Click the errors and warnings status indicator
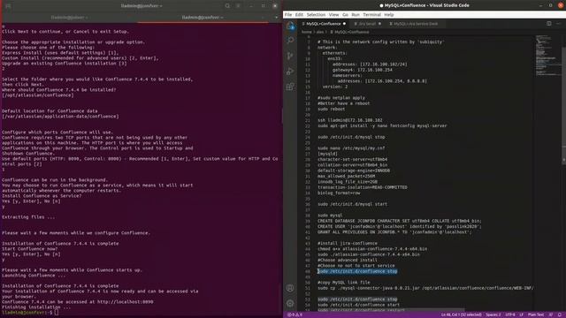This screenshot has width=566, height=318. click(294, 314)
